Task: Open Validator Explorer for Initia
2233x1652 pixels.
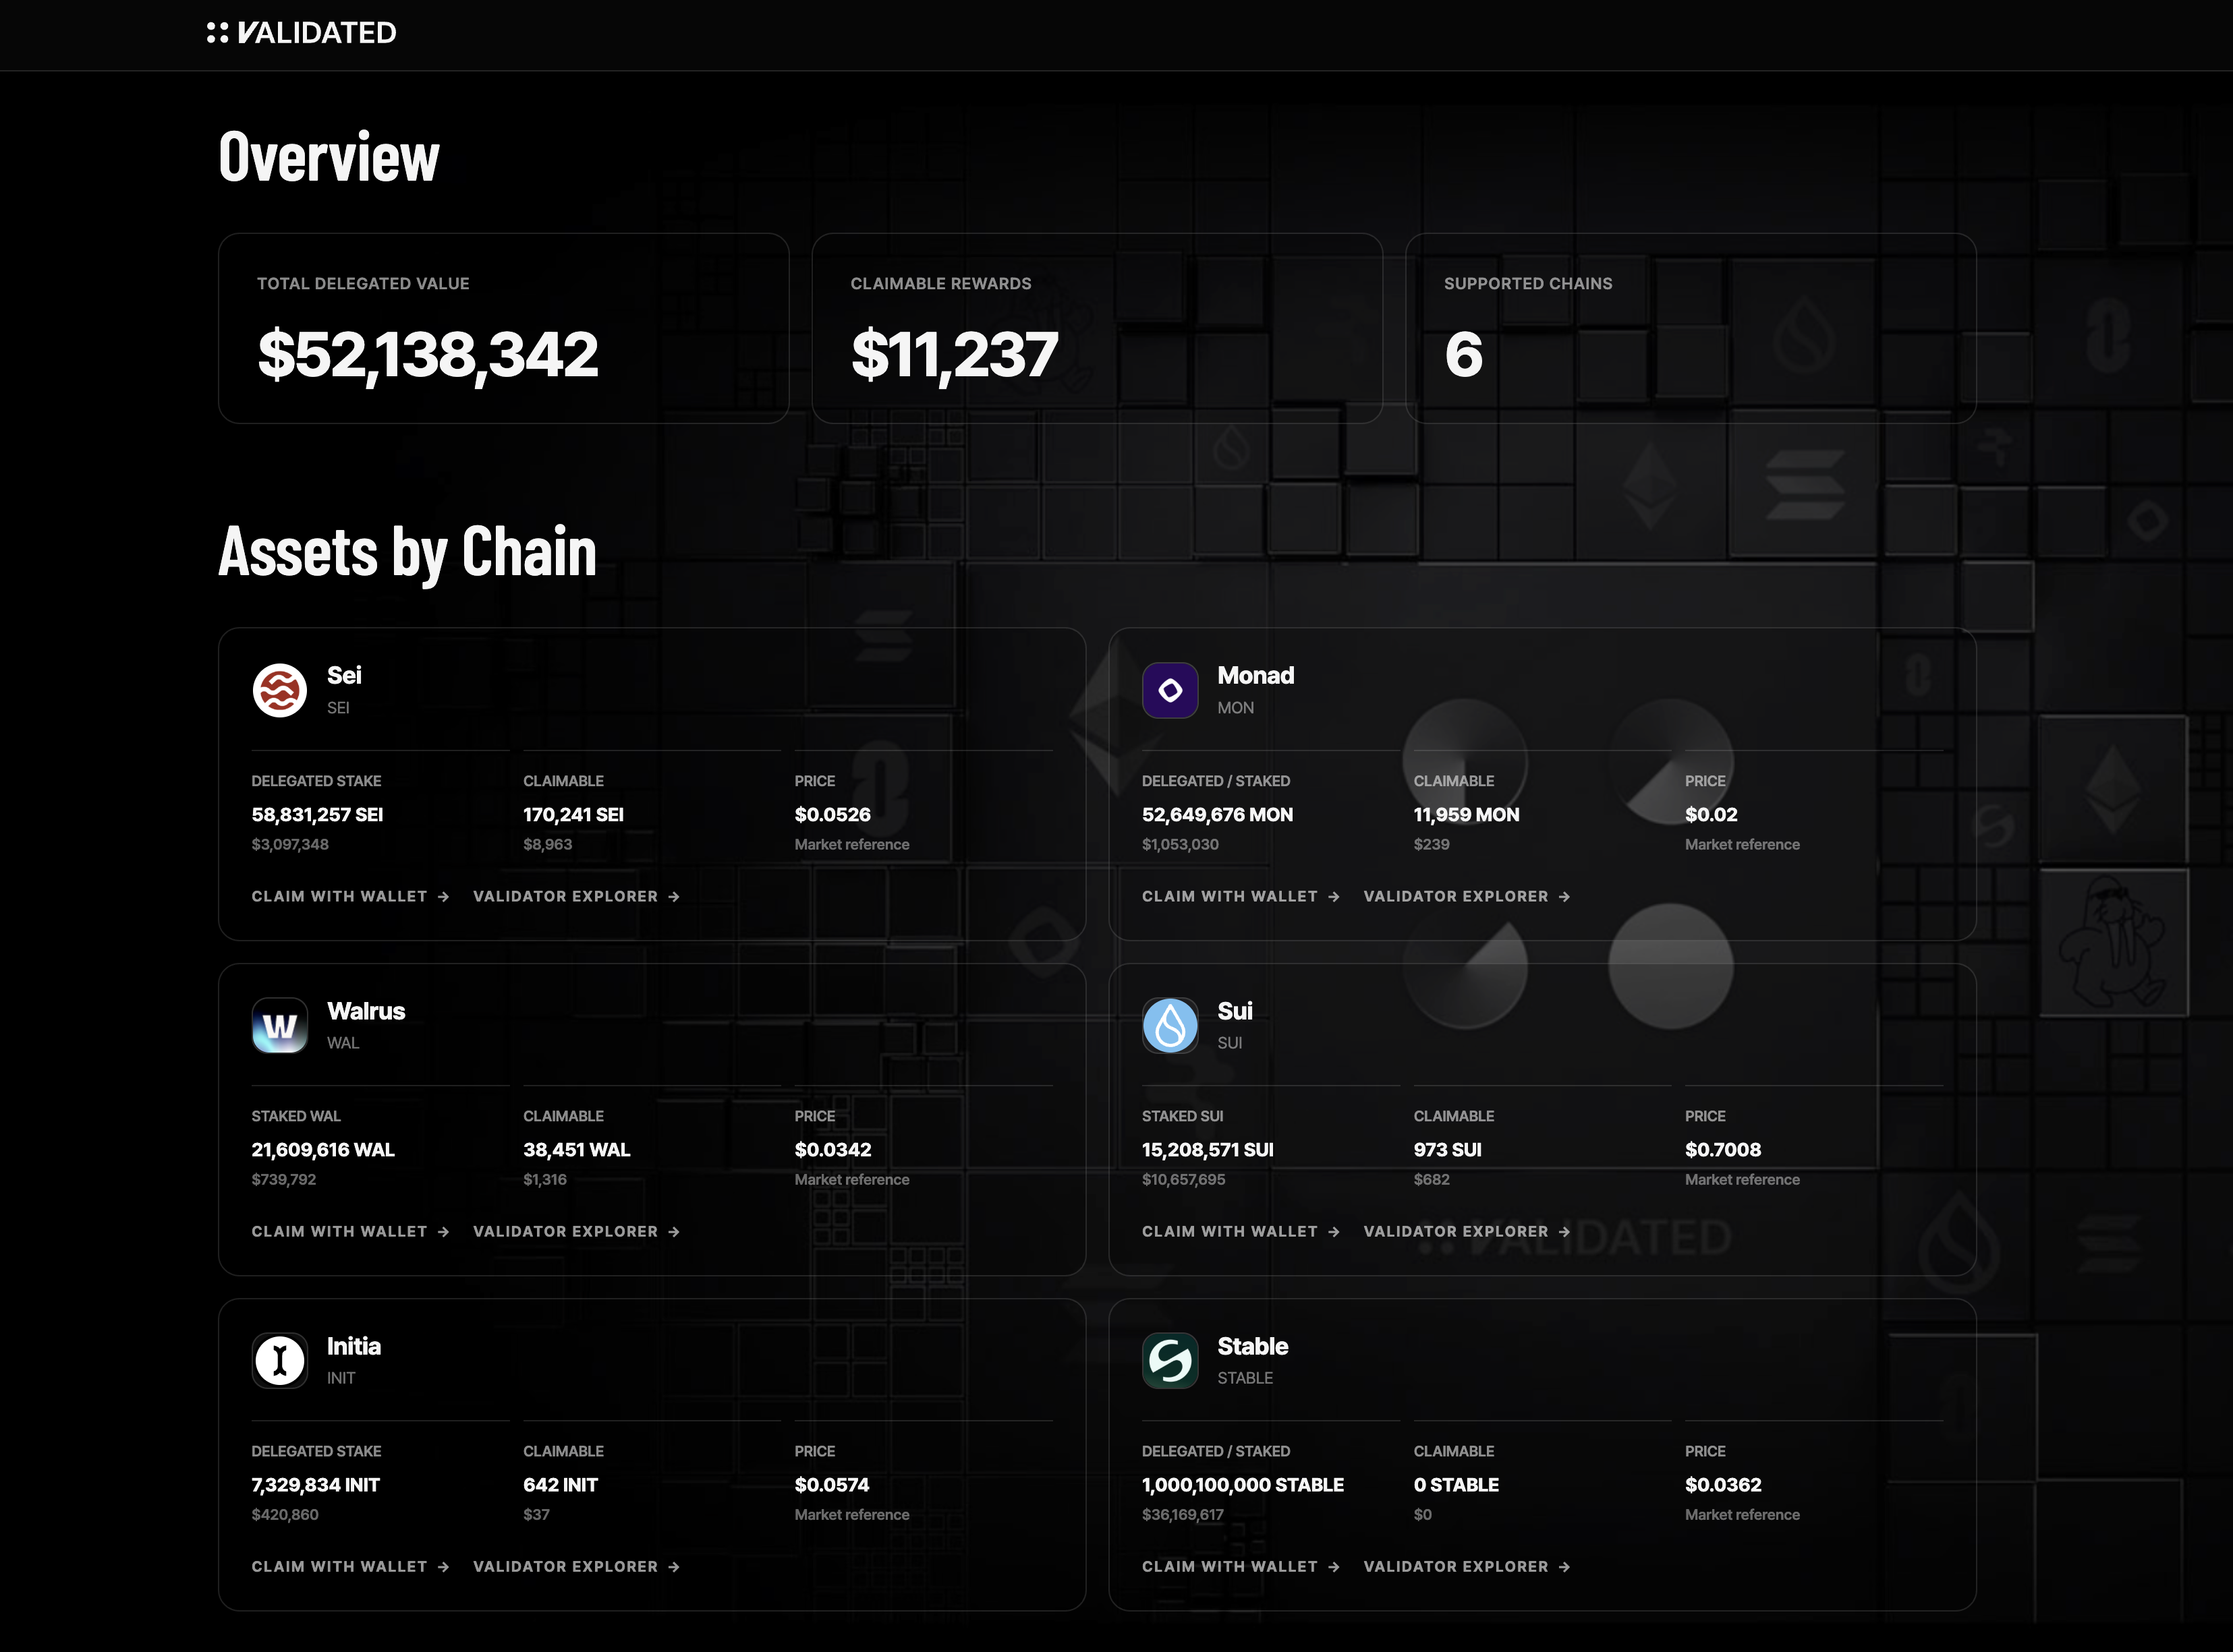Action: [576, 1566]
